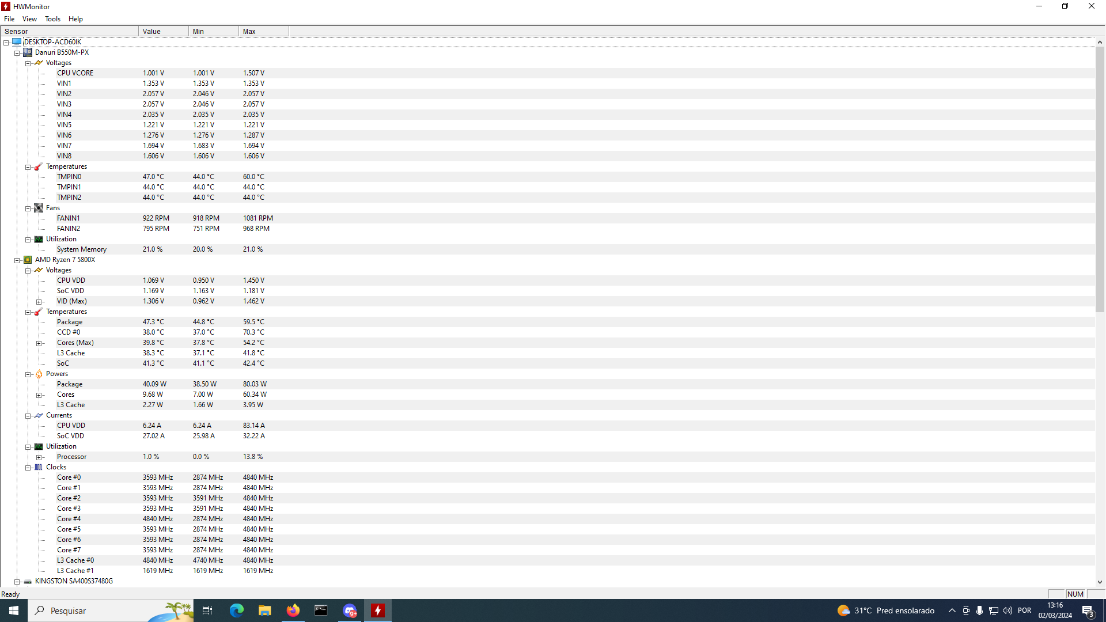Screen dimensions: 1106x622
Task: Click the thermometer icon of motherboard Temperatures
Action: (39, 166)
